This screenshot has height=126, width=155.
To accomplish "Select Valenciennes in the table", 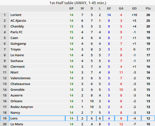I will tap(20, 78).
